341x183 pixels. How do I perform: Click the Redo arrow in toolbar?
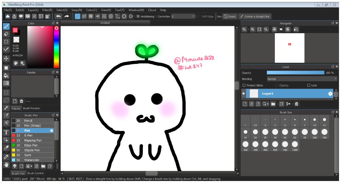click(x=67, y=16)
